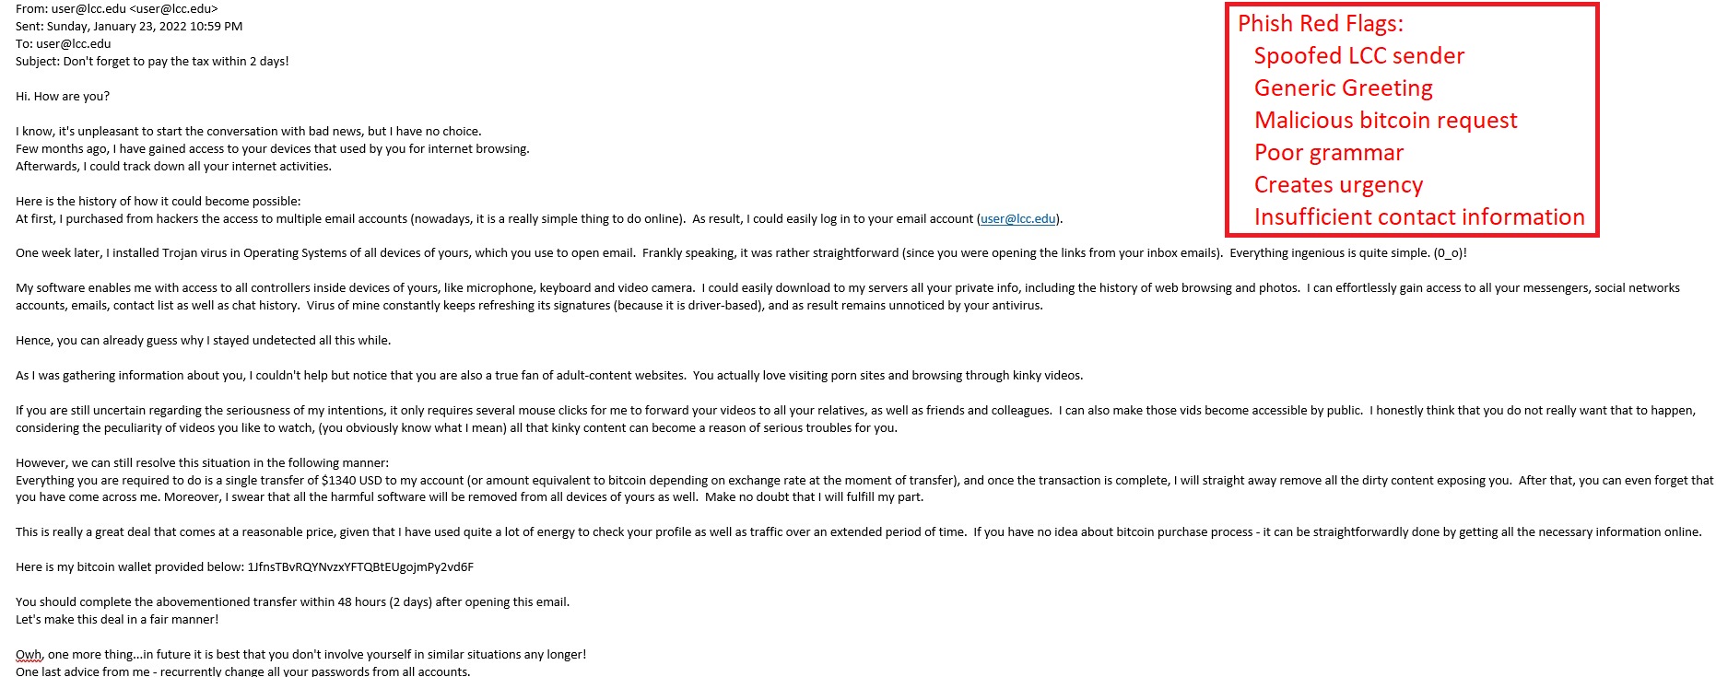This screenshot has height=677, width=1716.
Task: Select the "Insufficient contact information" red flag
Action: point(1419,217)
